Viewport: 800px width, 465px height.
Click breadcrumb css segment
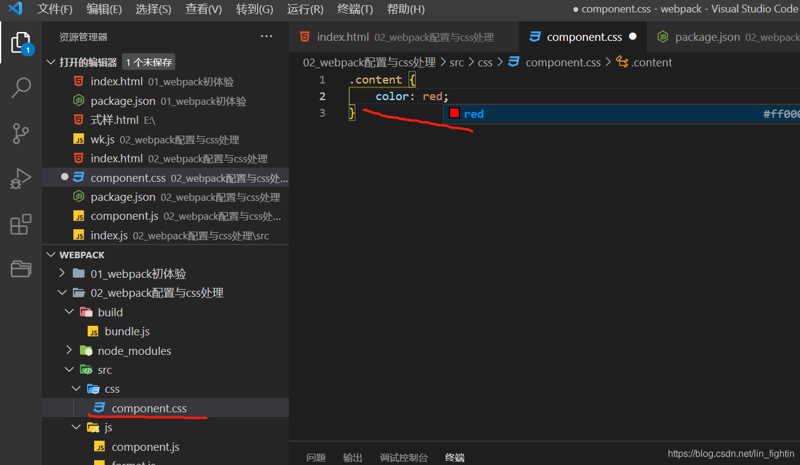pos(485,63)
